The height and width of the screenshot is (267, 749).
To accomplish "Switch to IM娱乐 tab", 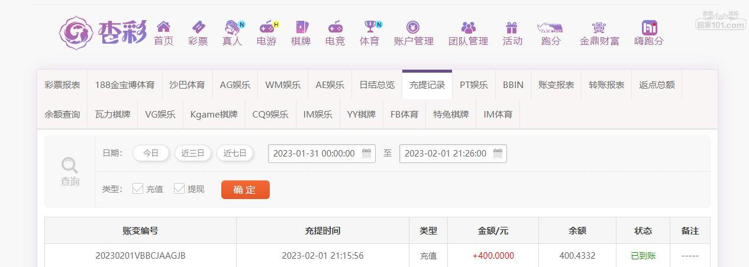I will coord(318,114).
